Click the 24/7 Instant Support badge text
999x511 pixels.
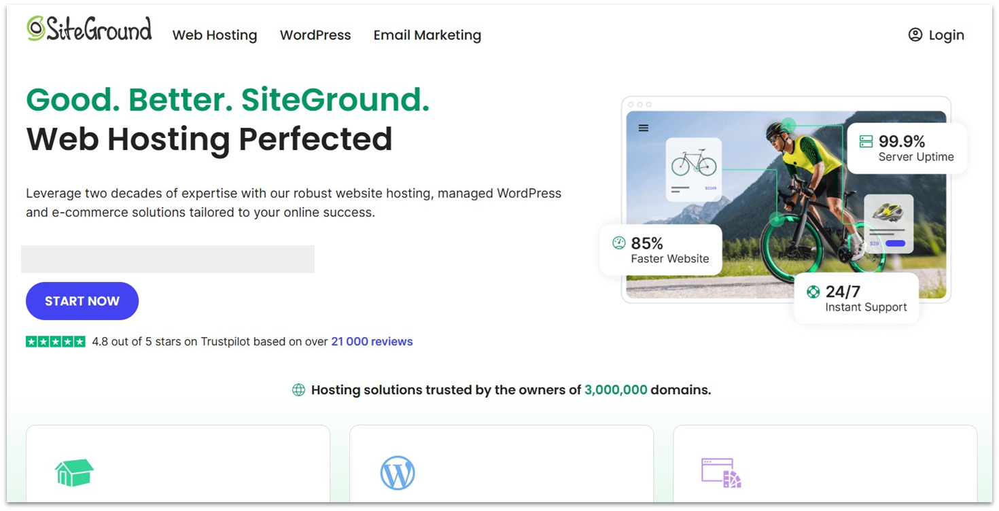pyautogui.click(x=866, y=298)
